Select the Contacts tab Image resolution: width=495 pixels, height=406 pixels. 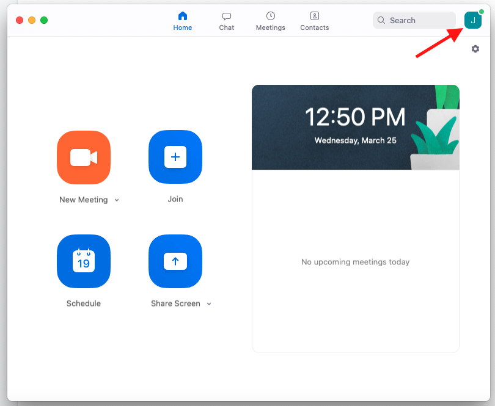point(315,21)
